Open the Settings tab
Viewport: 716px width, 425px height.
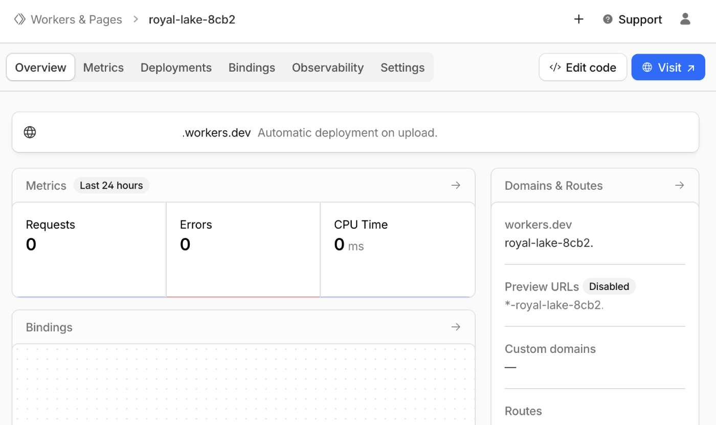(x=402, y=67)
